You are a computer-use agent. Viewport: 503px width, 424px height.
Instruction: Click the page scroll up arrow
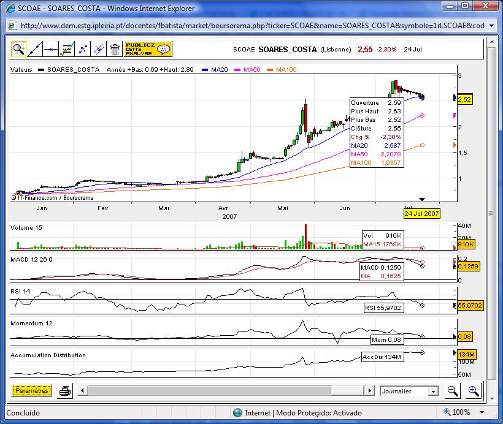492,42
